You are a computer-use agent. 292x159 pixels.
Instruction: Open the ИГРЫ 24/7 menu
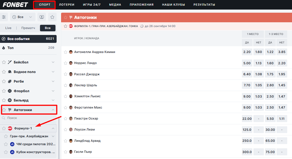(92, 5)
